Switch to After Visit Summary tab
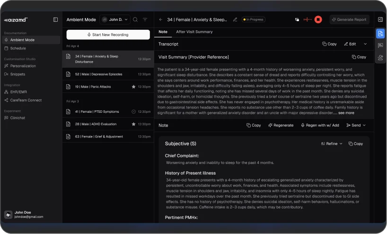 (x=194, y=32)
